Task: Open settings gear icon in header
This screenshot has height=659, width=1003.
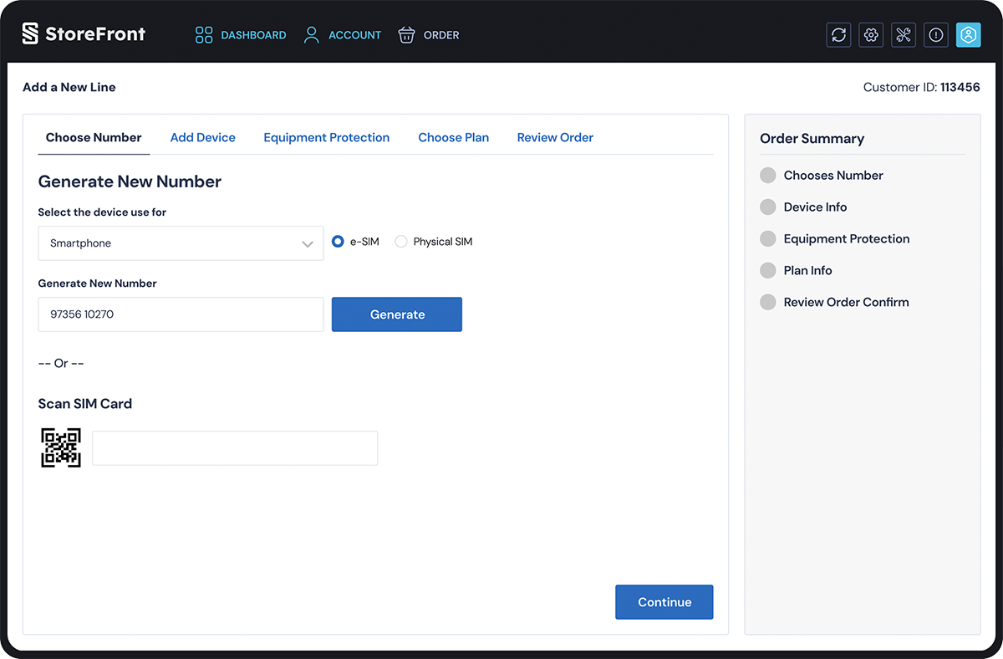Action: 871,35
